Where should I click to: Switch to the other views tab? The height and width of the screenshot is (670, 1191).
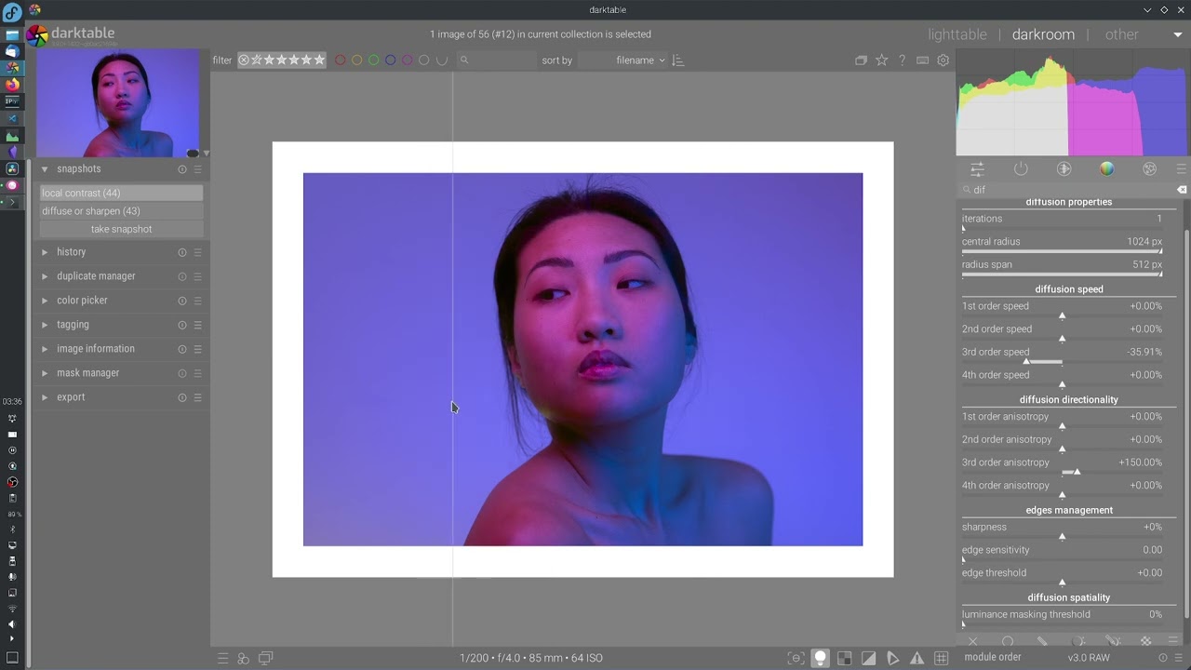1121,34
